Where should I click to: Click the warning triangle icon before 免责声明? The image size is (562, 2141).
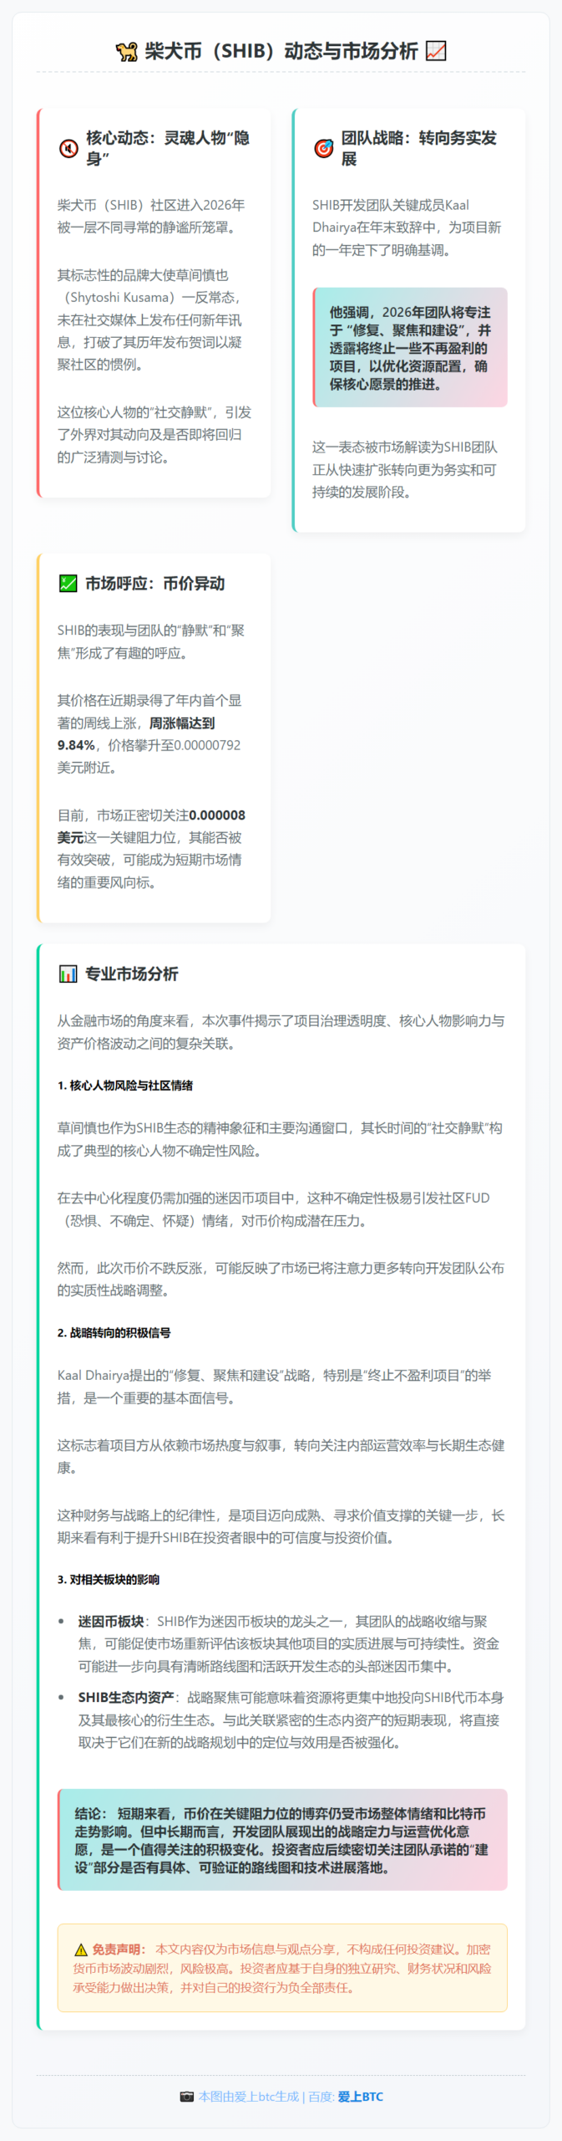pos(81,1949)
